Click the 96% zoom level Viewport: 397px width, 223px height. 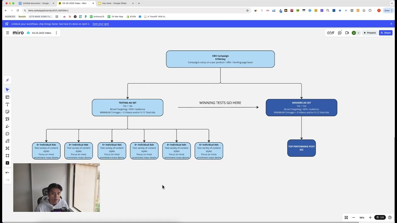pos(362,217)
